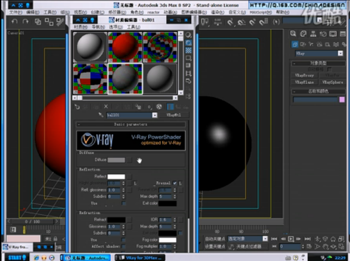Click the object name input field
Screen dimensions: 350x261
pos(315,100)
